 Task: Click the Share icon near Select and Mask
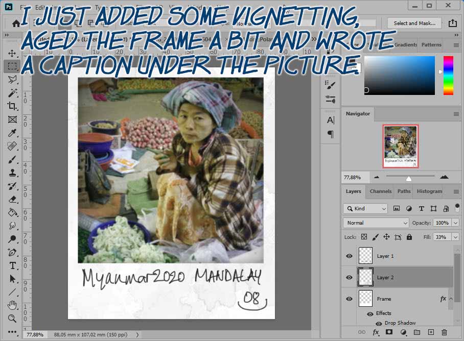(x=452, y=23)
